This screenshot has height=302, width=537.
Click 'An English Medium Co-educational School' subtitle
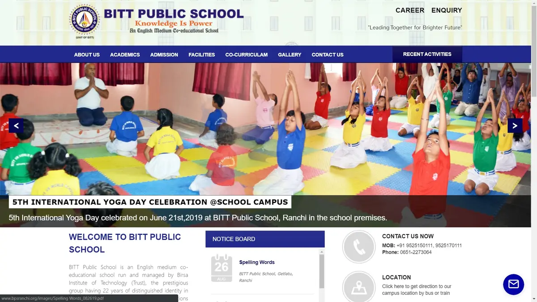(x=174, y=31)
